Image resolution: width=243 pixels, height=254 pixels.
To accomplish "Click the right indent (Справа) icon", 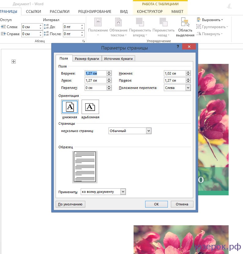I will pyautogui.click(x=3, y=34).
